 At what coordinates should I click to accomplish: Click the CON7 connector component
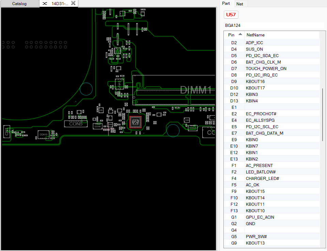193,128
